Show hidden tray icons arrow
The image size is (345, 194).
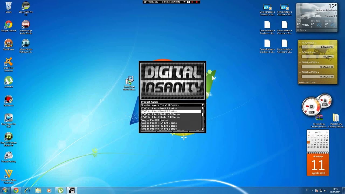pos(313,190)
